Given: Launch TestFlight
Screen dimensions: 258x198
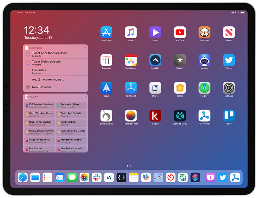Looking at the screenshot, I should (131, 88).
